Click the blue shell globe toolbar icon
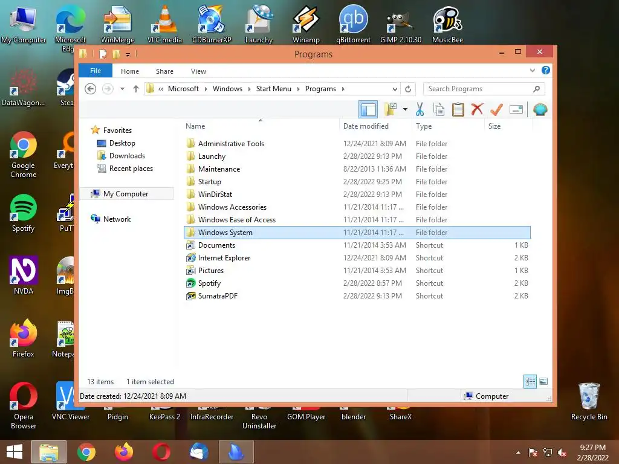Viewport: 619px width, 464px height. click(x=540, y=109)
